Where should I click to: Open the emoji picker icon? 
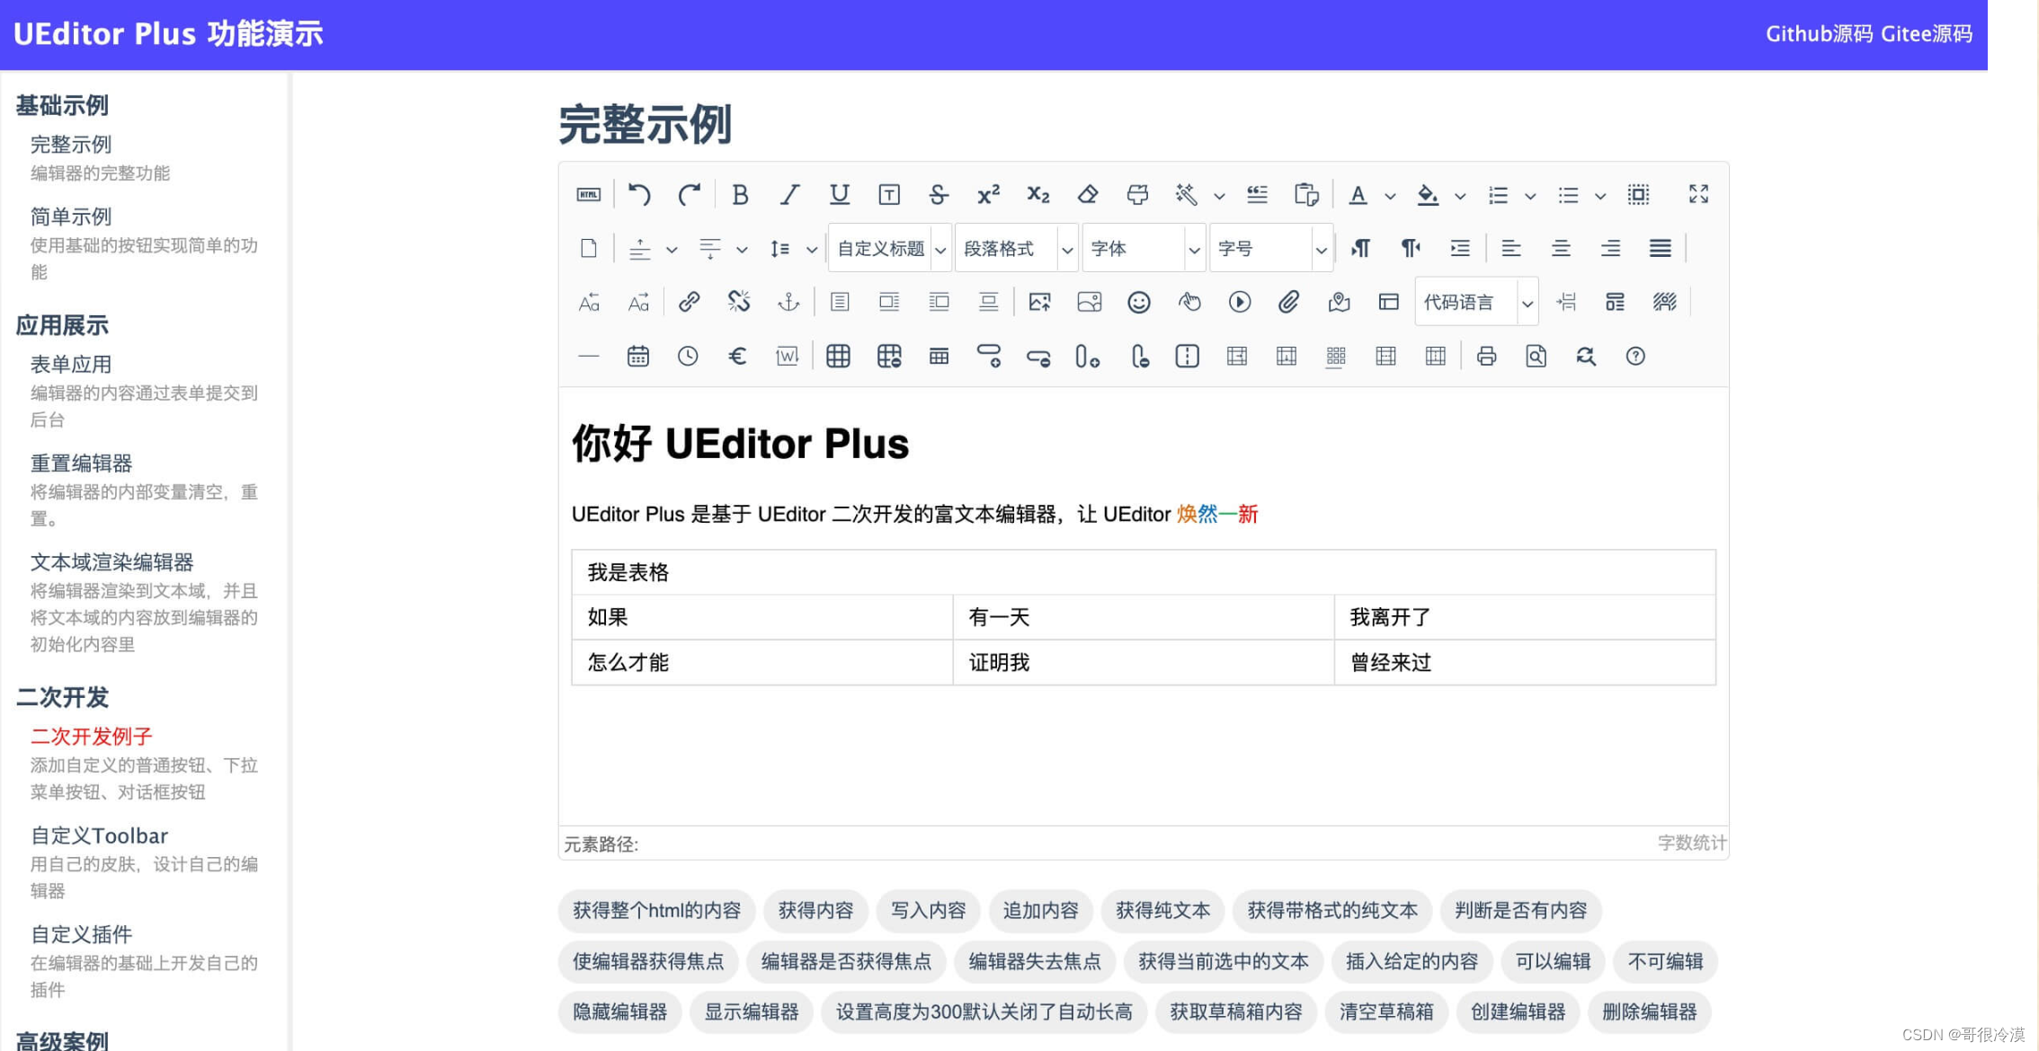1138,302
